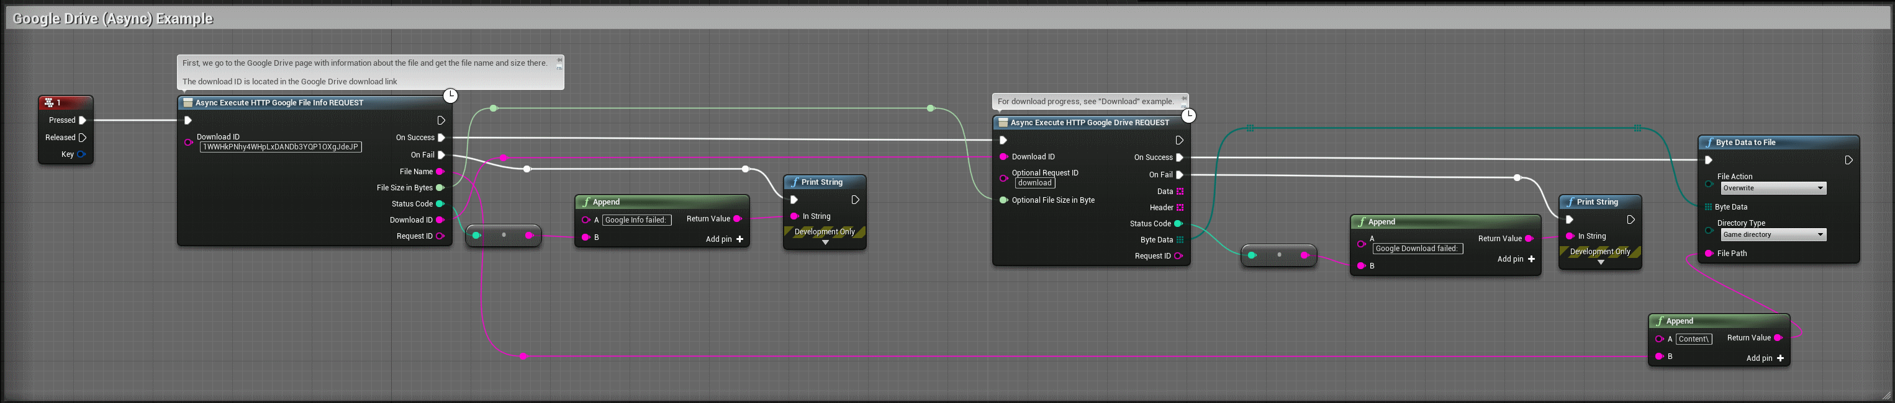1895x403 pixels.
Task: Add a pin to the Content\ Append node
Action: tap(1765, 358)
